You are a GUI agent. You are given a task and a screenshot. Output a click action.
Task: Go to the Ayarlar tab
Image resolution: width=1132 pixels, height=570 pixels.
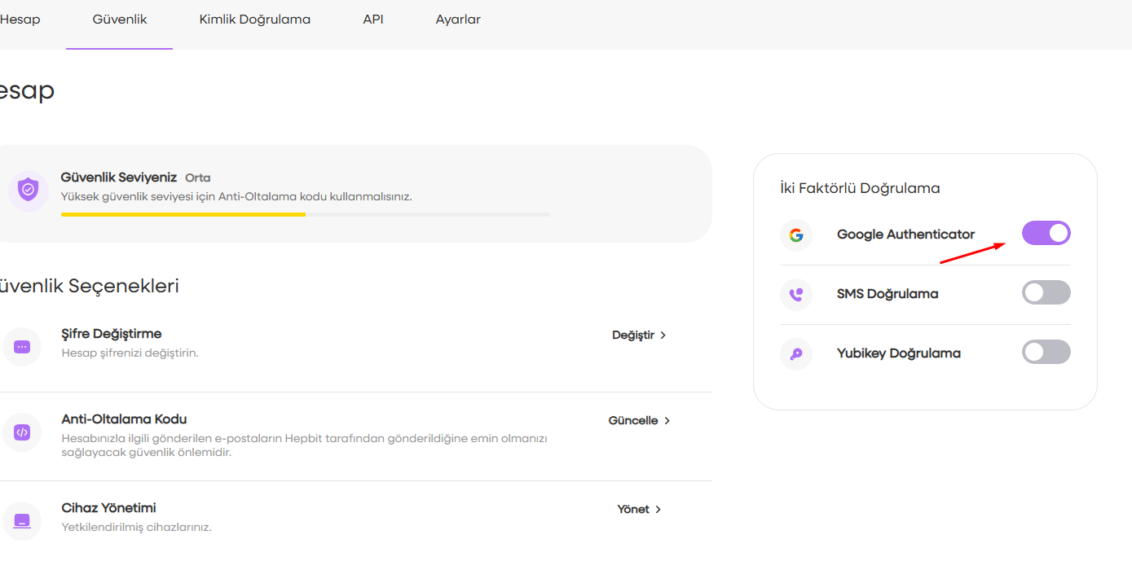[458, 20]
